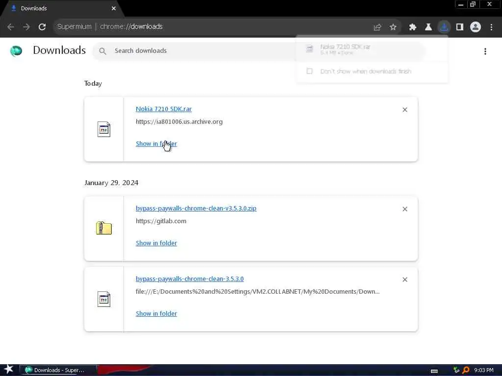This screenshot has width=502, height=376.
Task: Click Nokia 7210 SDK.rar in download popup
Action: click(x=345, y=47)
